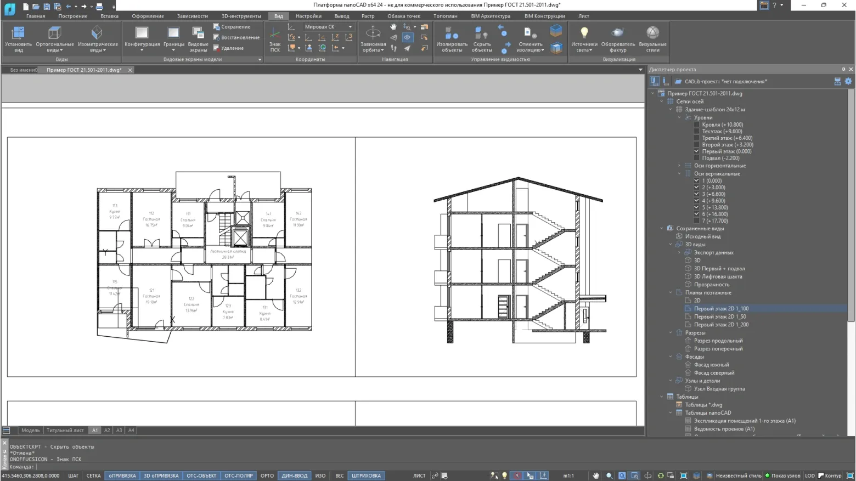Select Фасад южный in project tree
856x481 pixels.
(711, 365)
